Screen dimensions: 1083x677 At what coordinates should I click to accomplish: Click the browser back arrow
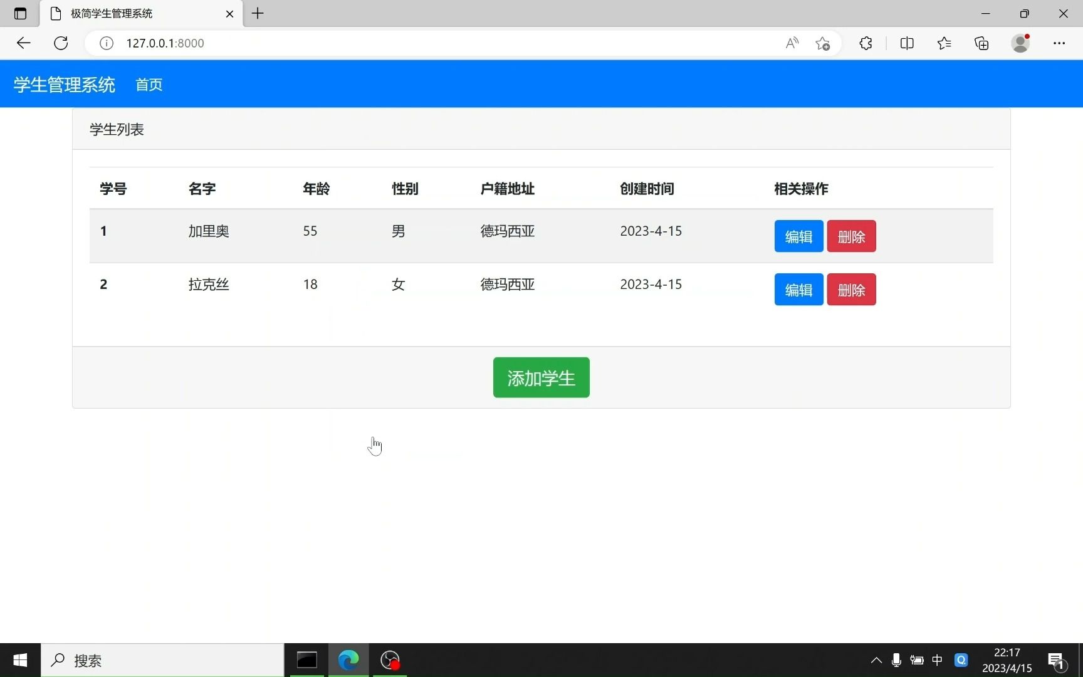pos(23,43)
